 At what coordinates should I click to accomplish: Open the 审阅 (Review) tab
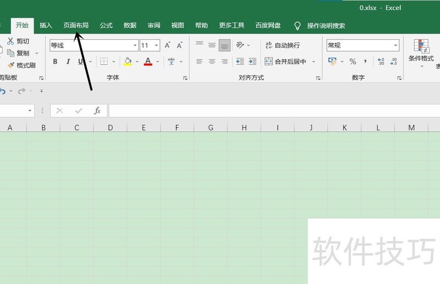click(154, 25)
